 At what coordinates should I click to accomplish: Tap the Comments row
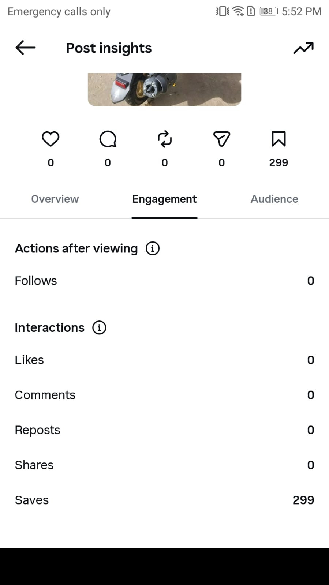(x=164, y=395)
